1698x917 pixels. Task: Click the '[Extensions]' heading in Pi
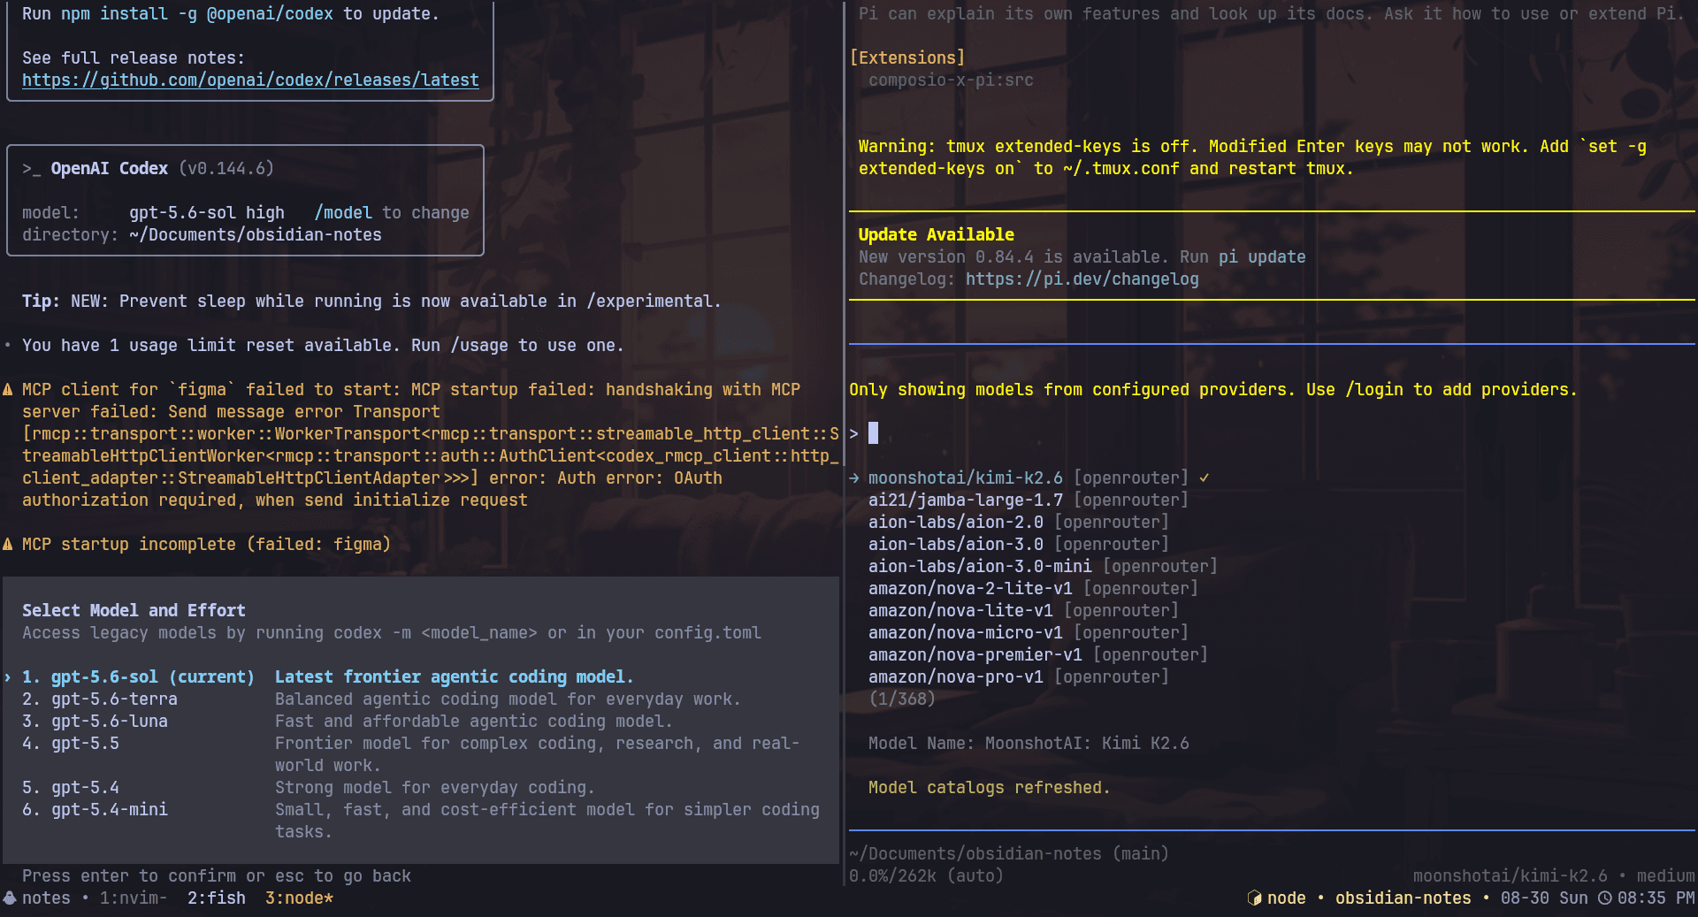click(907, 58)
